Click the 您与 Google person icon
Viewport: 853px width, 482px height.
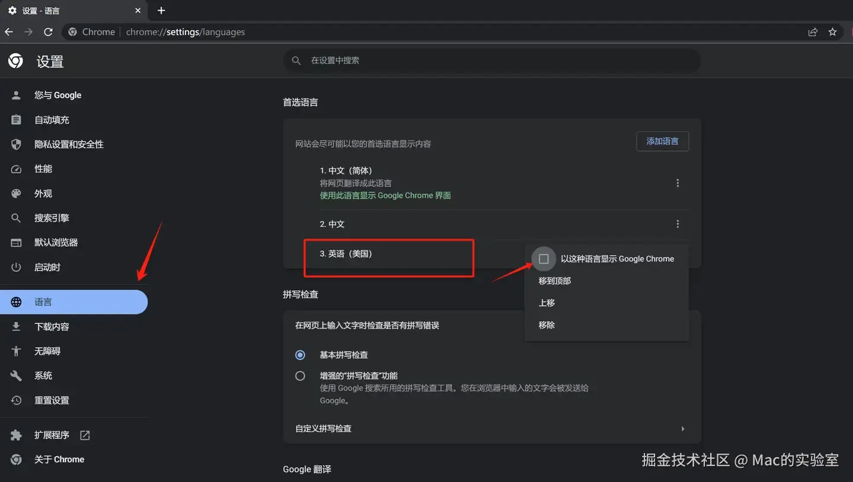[16, 95]
